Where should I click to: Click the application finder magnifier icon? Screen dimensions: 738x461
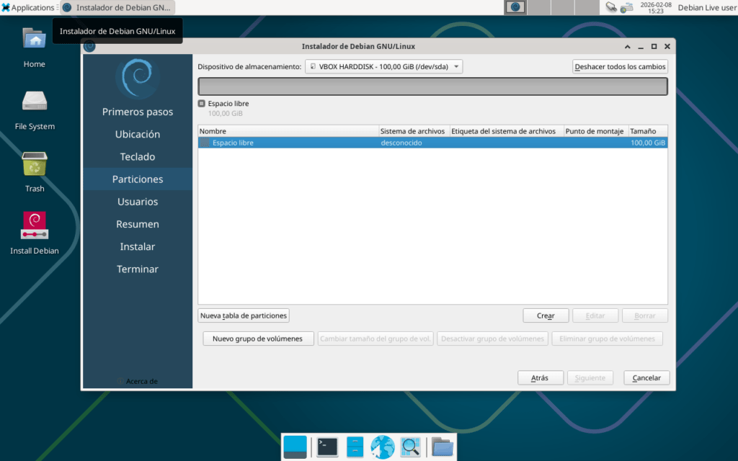(411, 447)
